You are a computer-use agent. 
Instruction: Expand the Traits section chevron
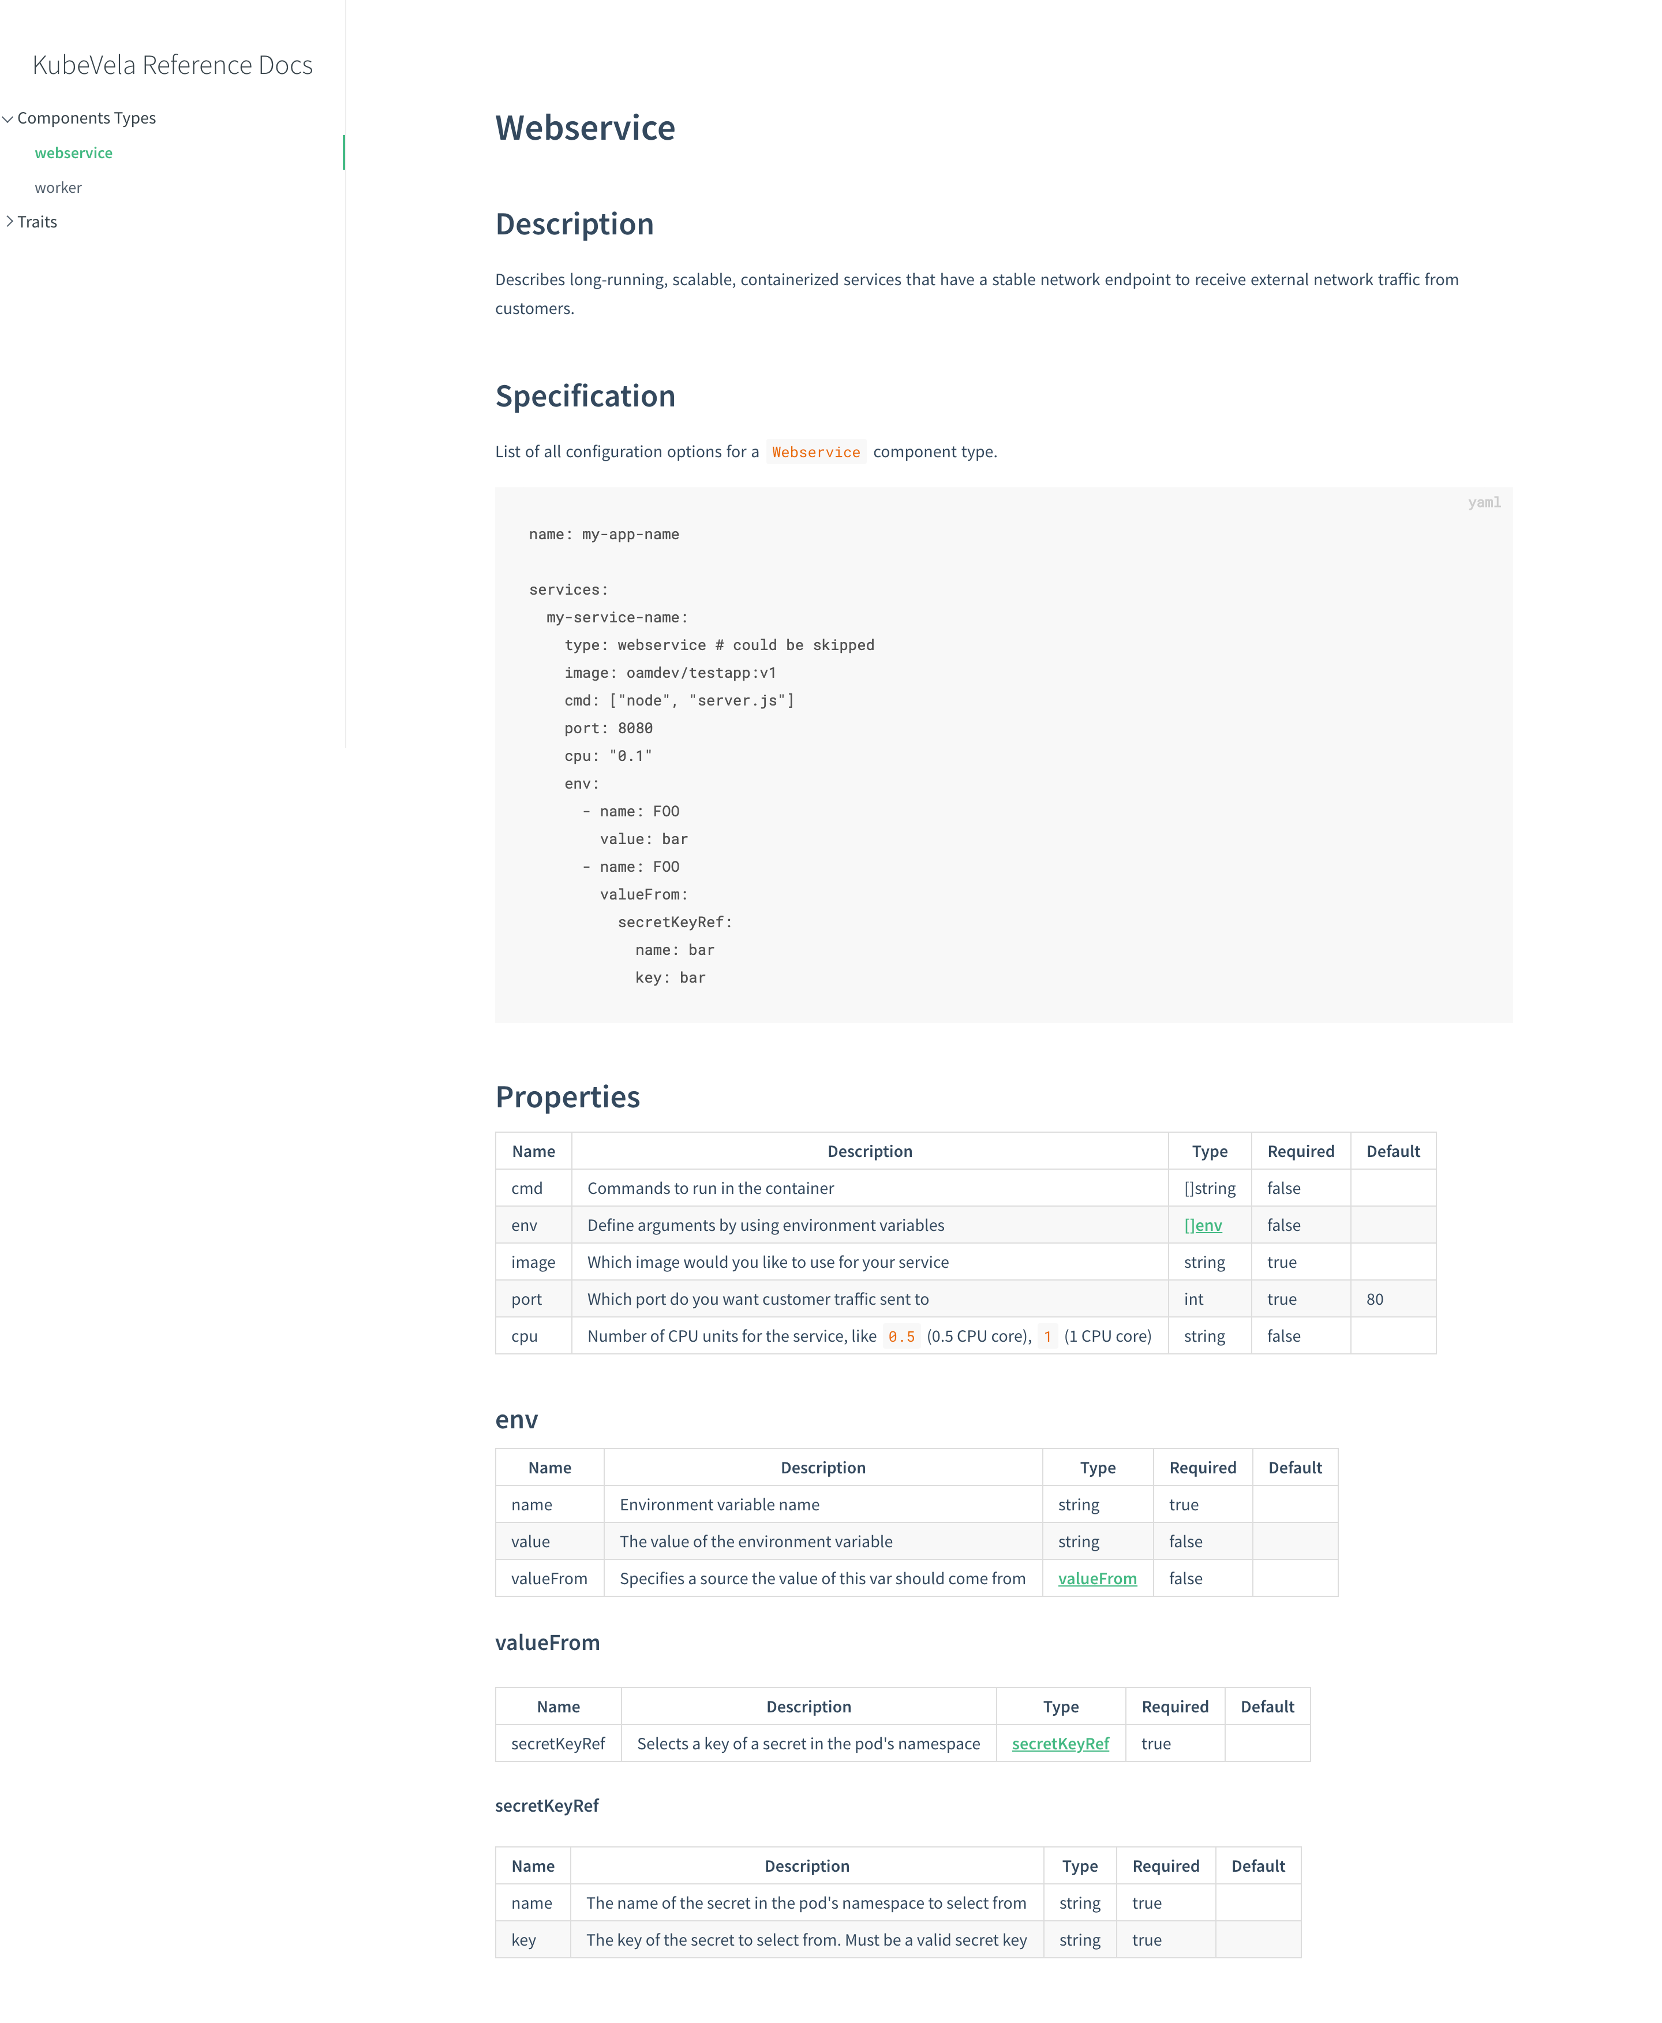9,221
